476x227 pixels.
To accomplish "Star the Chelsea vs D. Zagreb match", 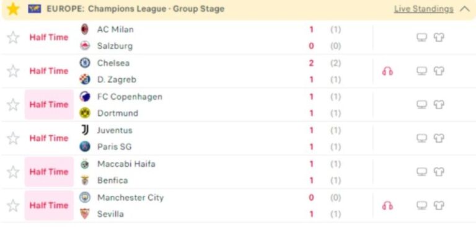I will tap(13, 71).
